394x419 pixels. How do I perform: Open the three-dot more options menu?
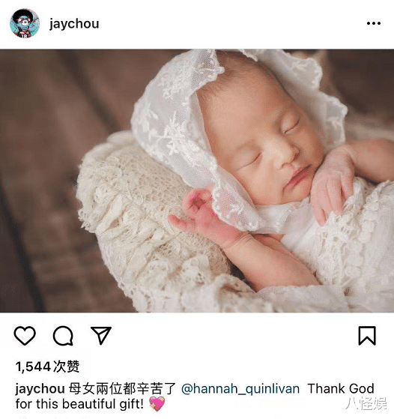(374, 23)
